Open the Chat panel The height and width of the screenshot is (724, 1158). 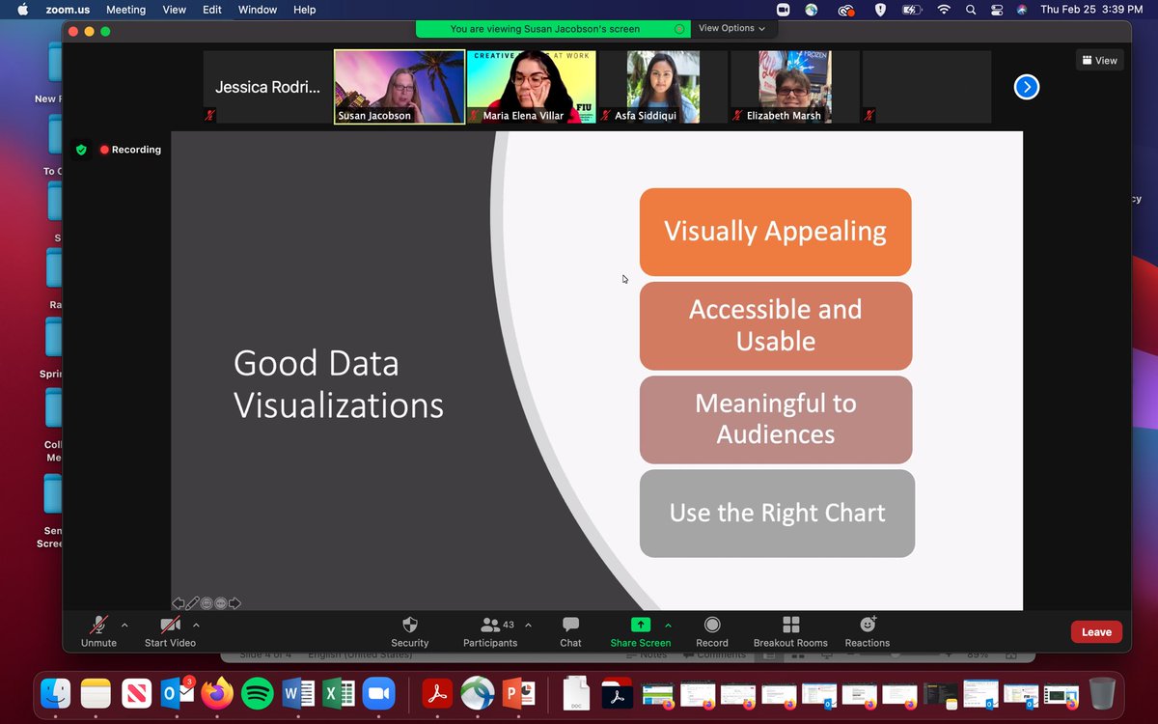pos(570,631)
